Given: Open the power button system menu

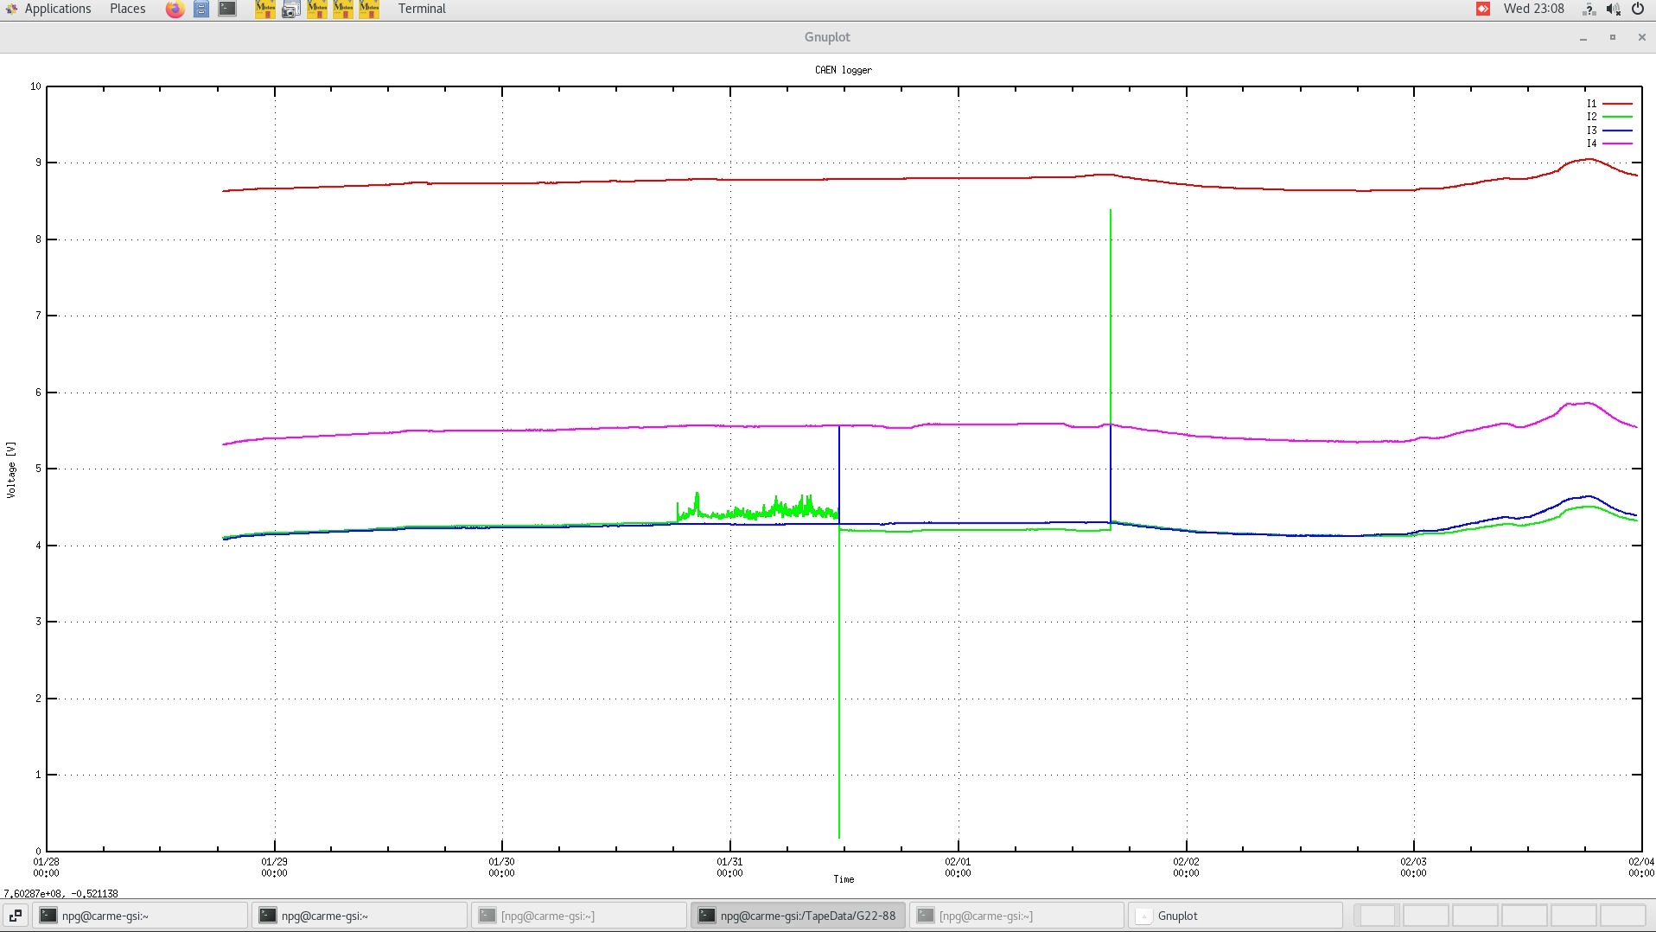Looking at the screenshot, I should click(1638, 9).
